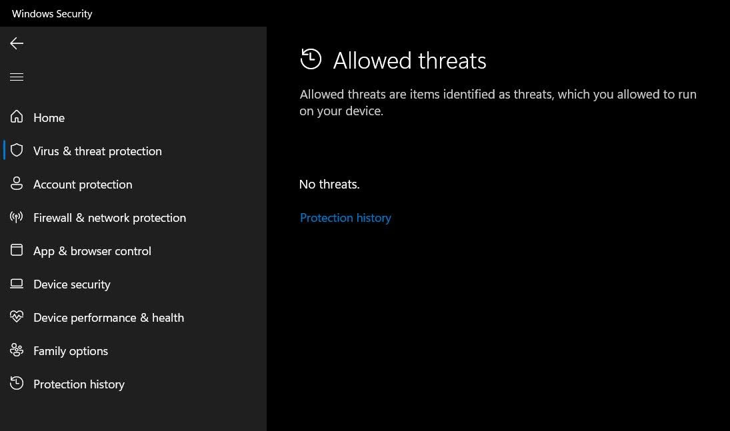Image resolution: width=730 pixels, height=431 pixels.
Task: Click the heart monitor icon for Device health
Action: point(16,317)
